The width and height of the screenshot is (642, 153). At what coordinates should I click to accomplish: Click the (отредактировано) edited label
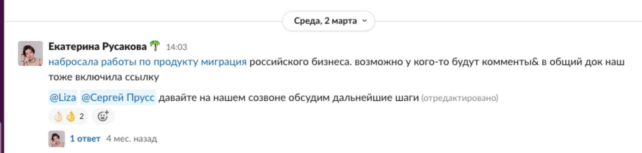460,98
